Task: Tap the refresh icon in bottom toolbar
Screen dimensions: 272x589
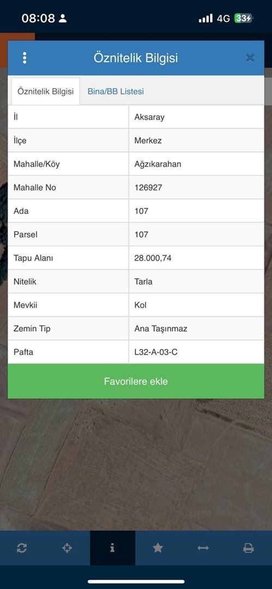Action: click(22, 548)
